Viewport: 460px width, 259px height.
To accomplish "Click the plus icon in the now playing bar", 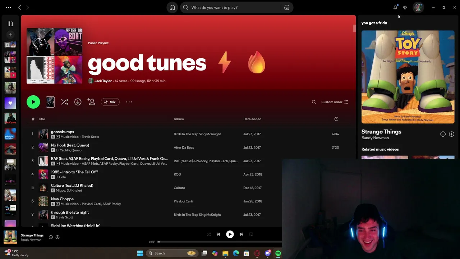I will coord(57,237).
